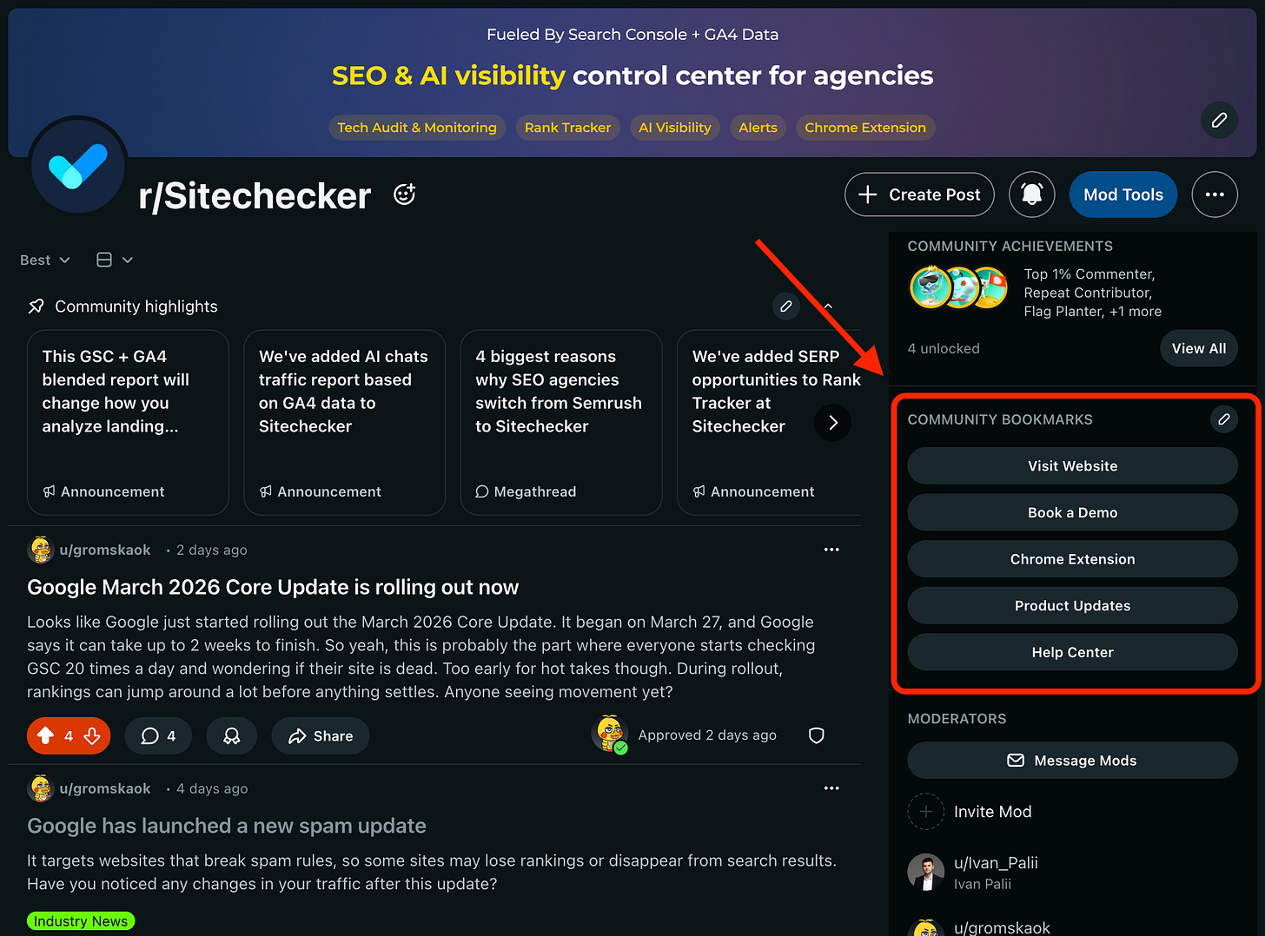Screen dimensions: 1265x936
Task: Open the Book a Demo bookmark
Action: click(1072, 512)
